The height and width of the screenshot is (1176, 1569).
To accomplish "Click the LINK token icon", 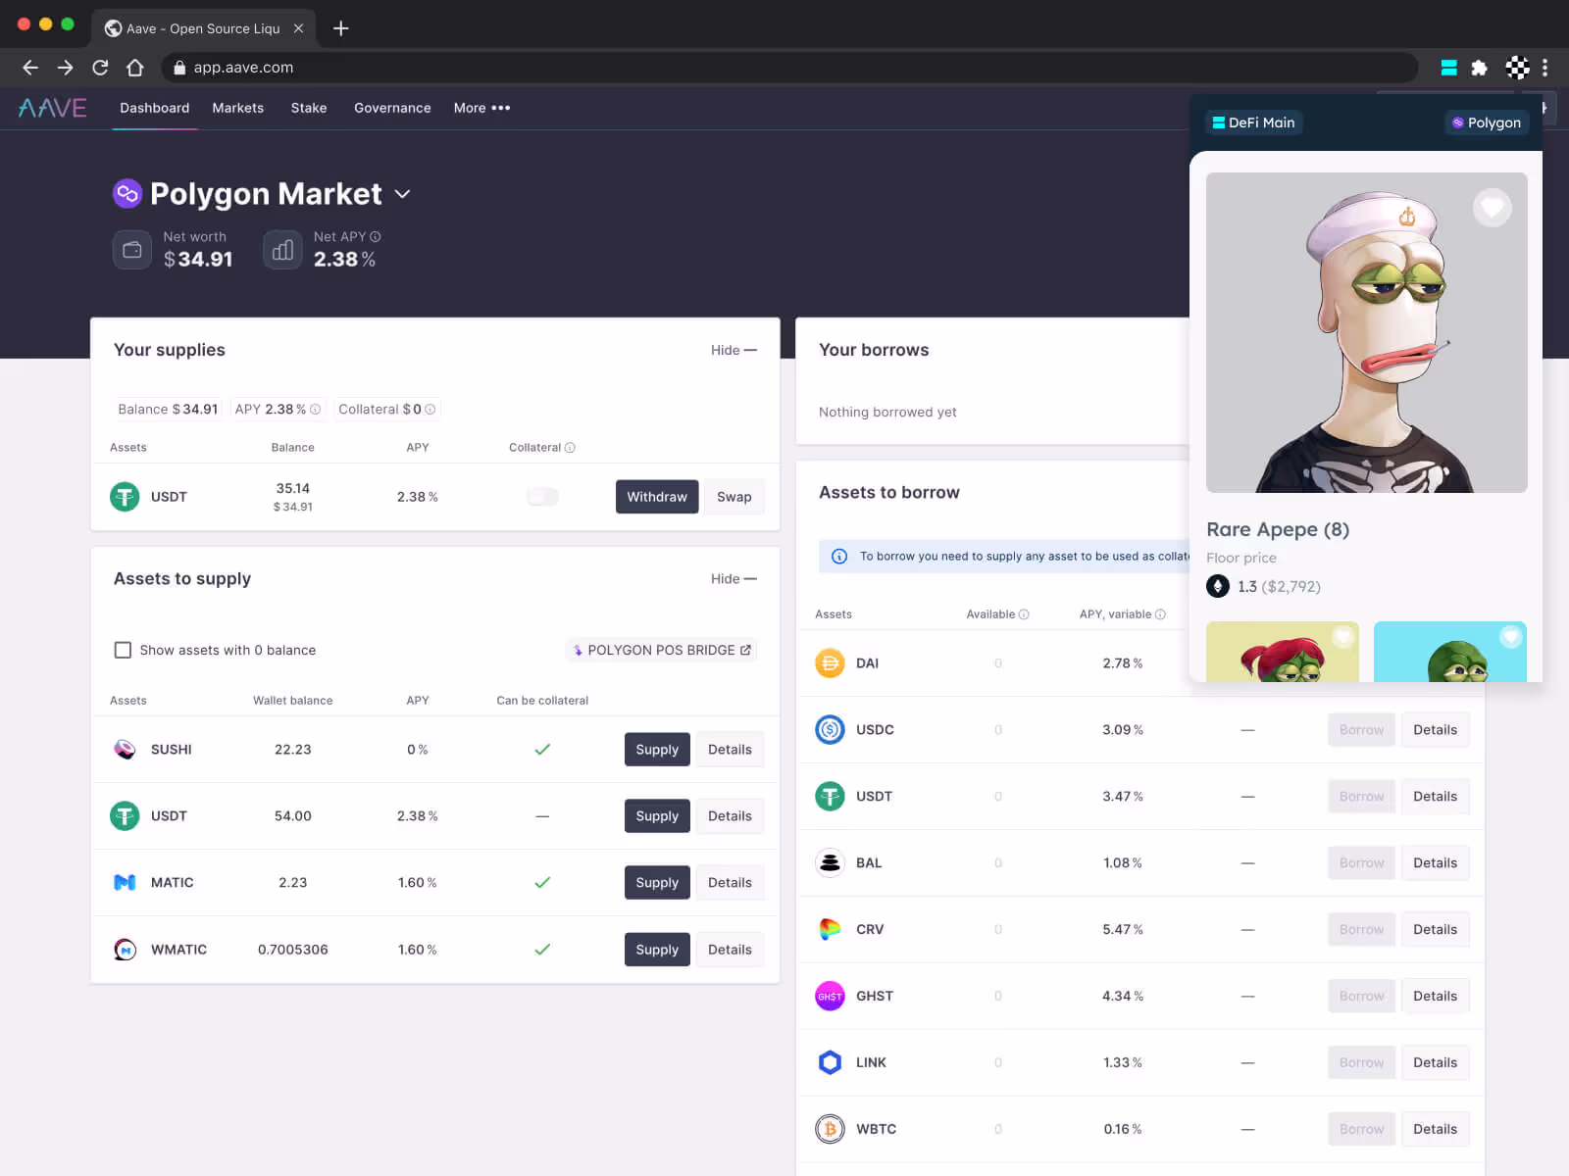I will (x=830, y=1063).
